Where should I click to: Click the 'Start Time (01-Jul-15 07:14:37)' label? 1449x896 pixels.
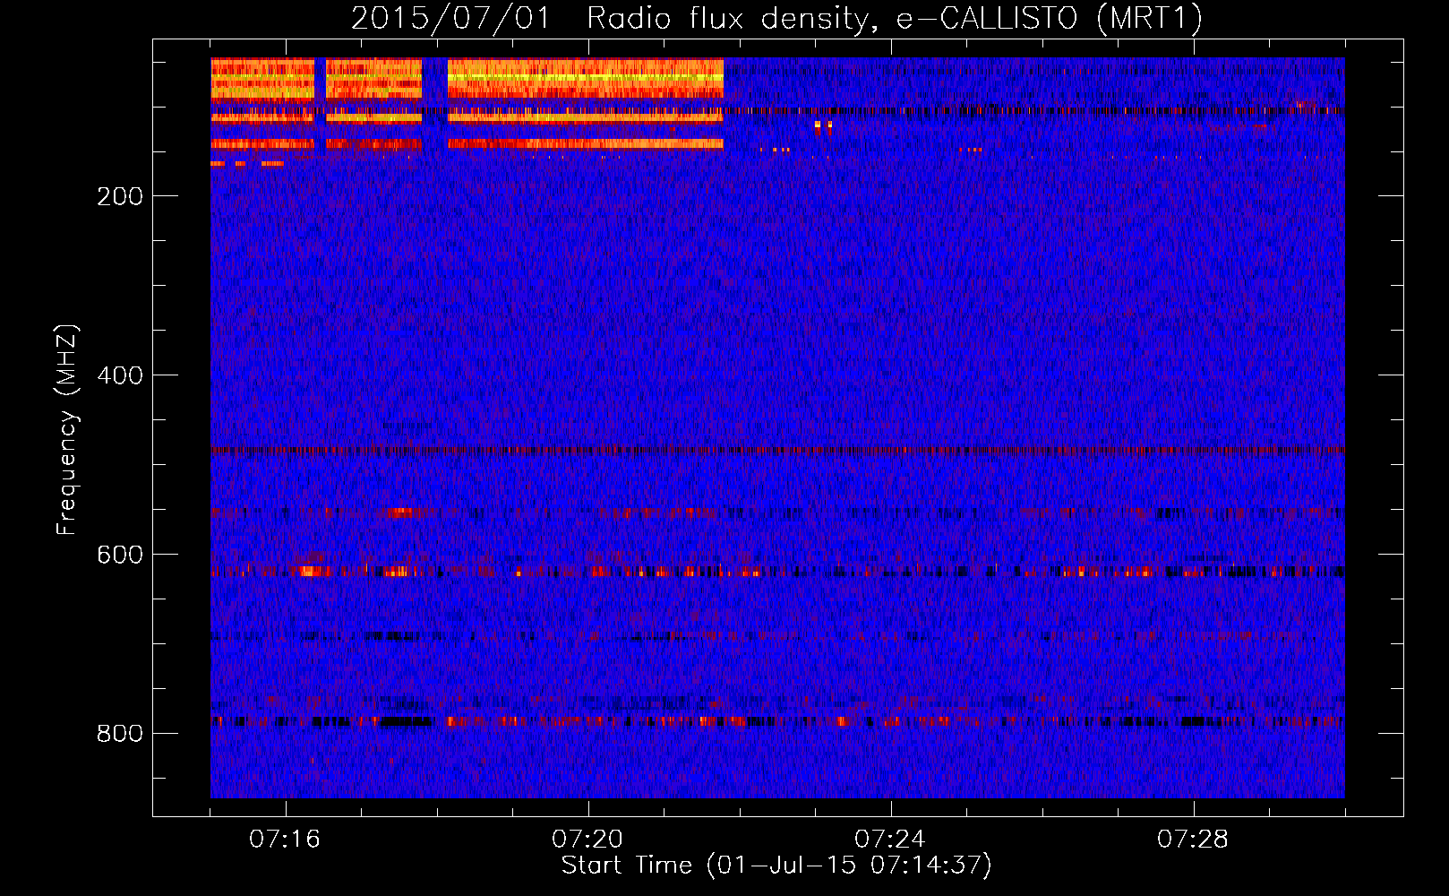[776, 866]
